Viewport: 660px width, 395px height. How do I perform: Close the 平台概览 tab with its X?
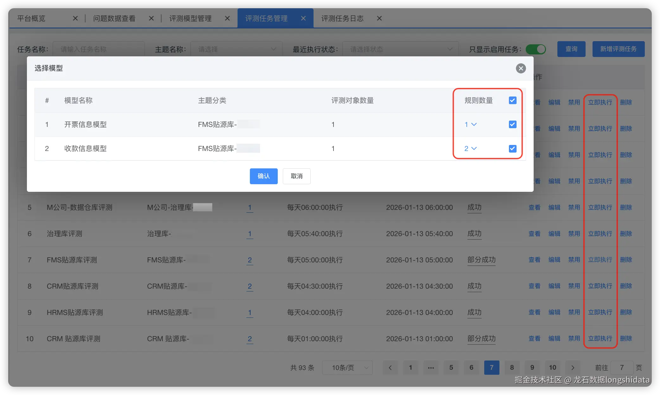75,18
